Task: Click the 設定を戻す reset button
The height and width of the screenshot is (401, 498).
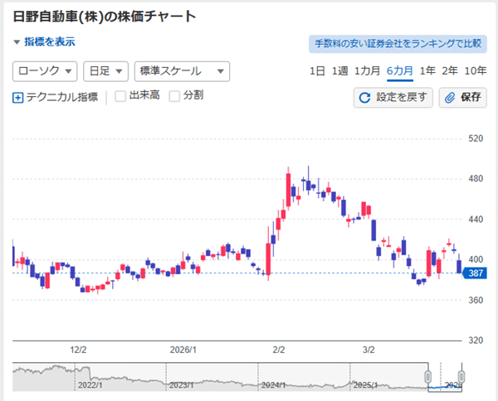Action: point(393,98)
